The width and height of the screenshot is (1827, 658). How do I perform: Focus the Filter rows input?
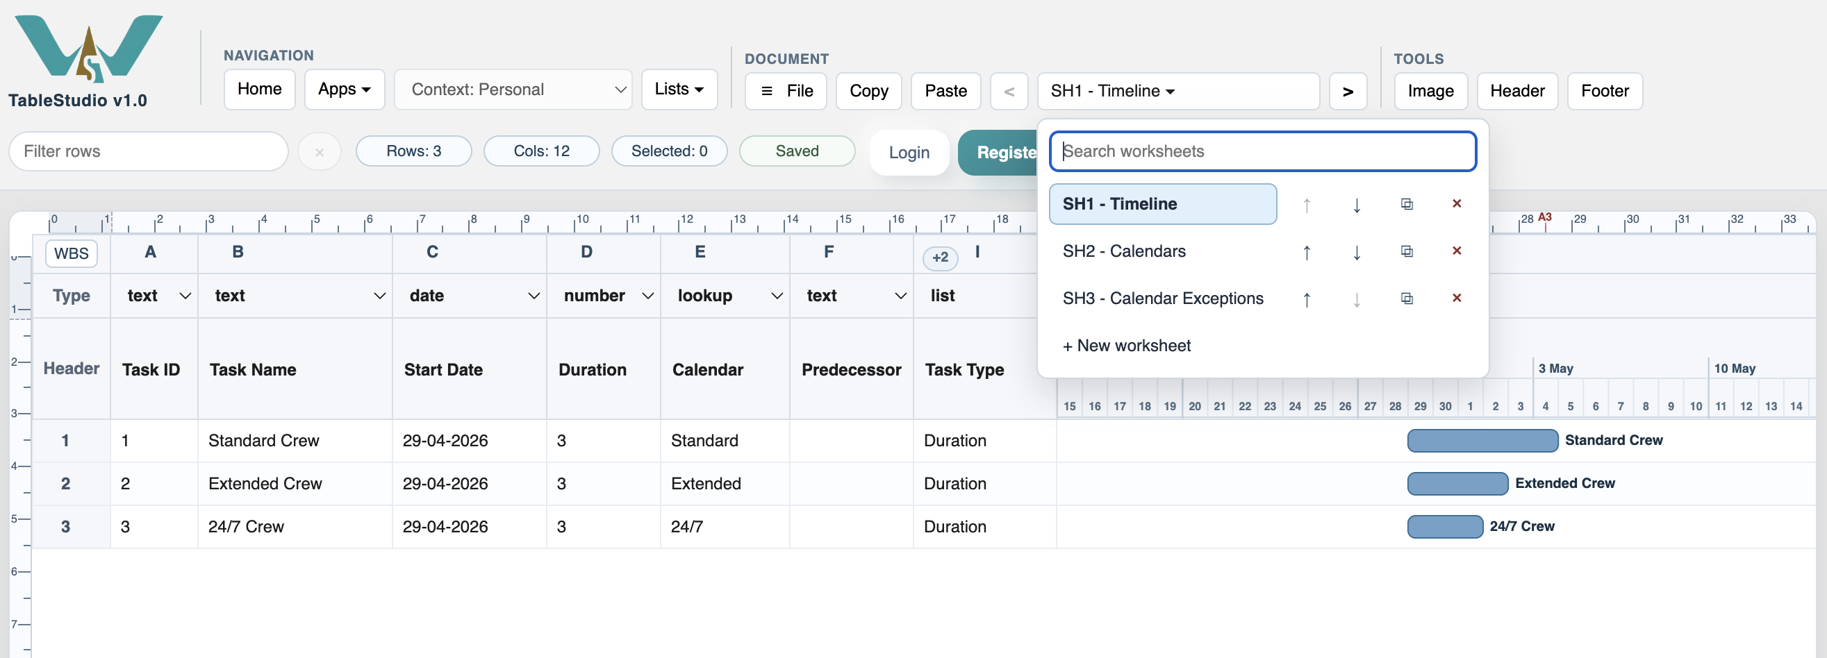coord(148,151)
